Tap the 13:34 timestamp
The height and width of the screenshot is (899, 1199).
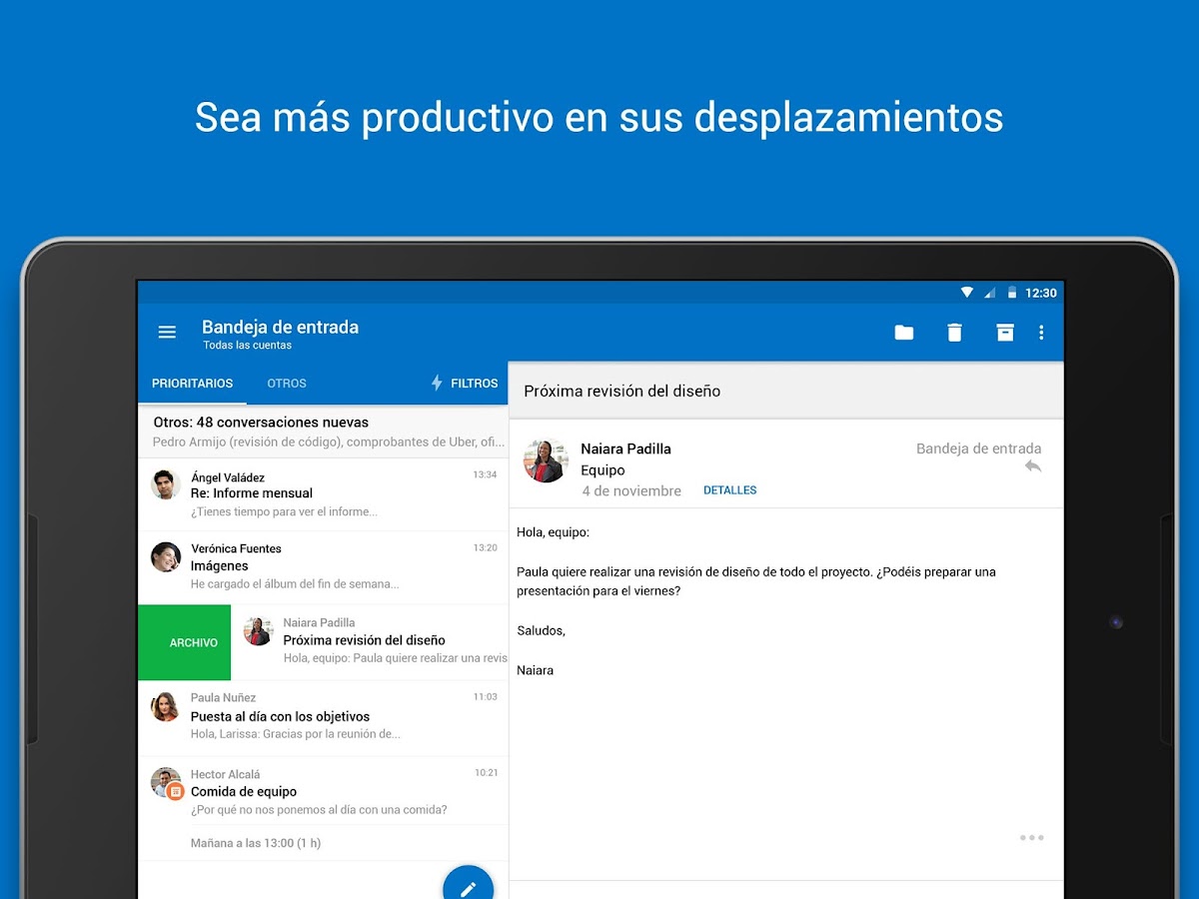[485, 474]
